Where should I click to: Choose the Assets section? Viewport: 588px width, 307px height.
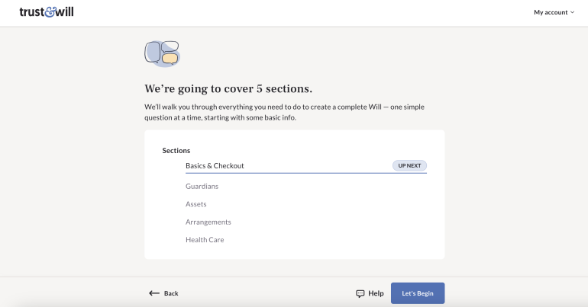(196, 204)
